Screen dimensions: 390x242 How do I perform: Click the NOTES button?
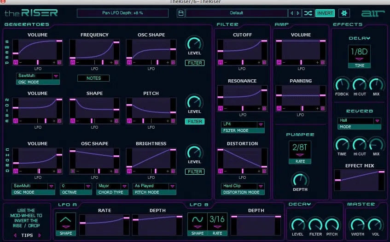[x=93, y=78]
